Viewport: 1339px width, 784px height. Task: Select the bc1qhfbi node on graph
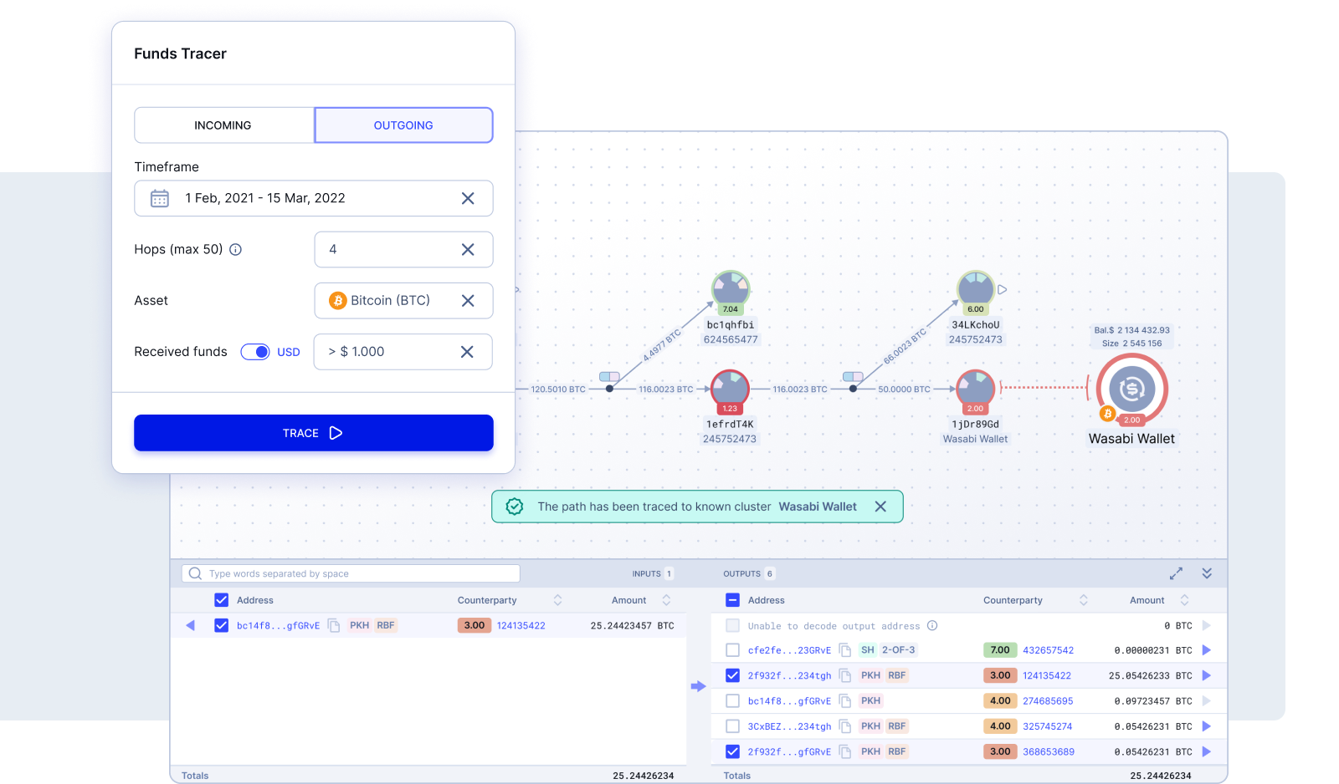point(731,290)
